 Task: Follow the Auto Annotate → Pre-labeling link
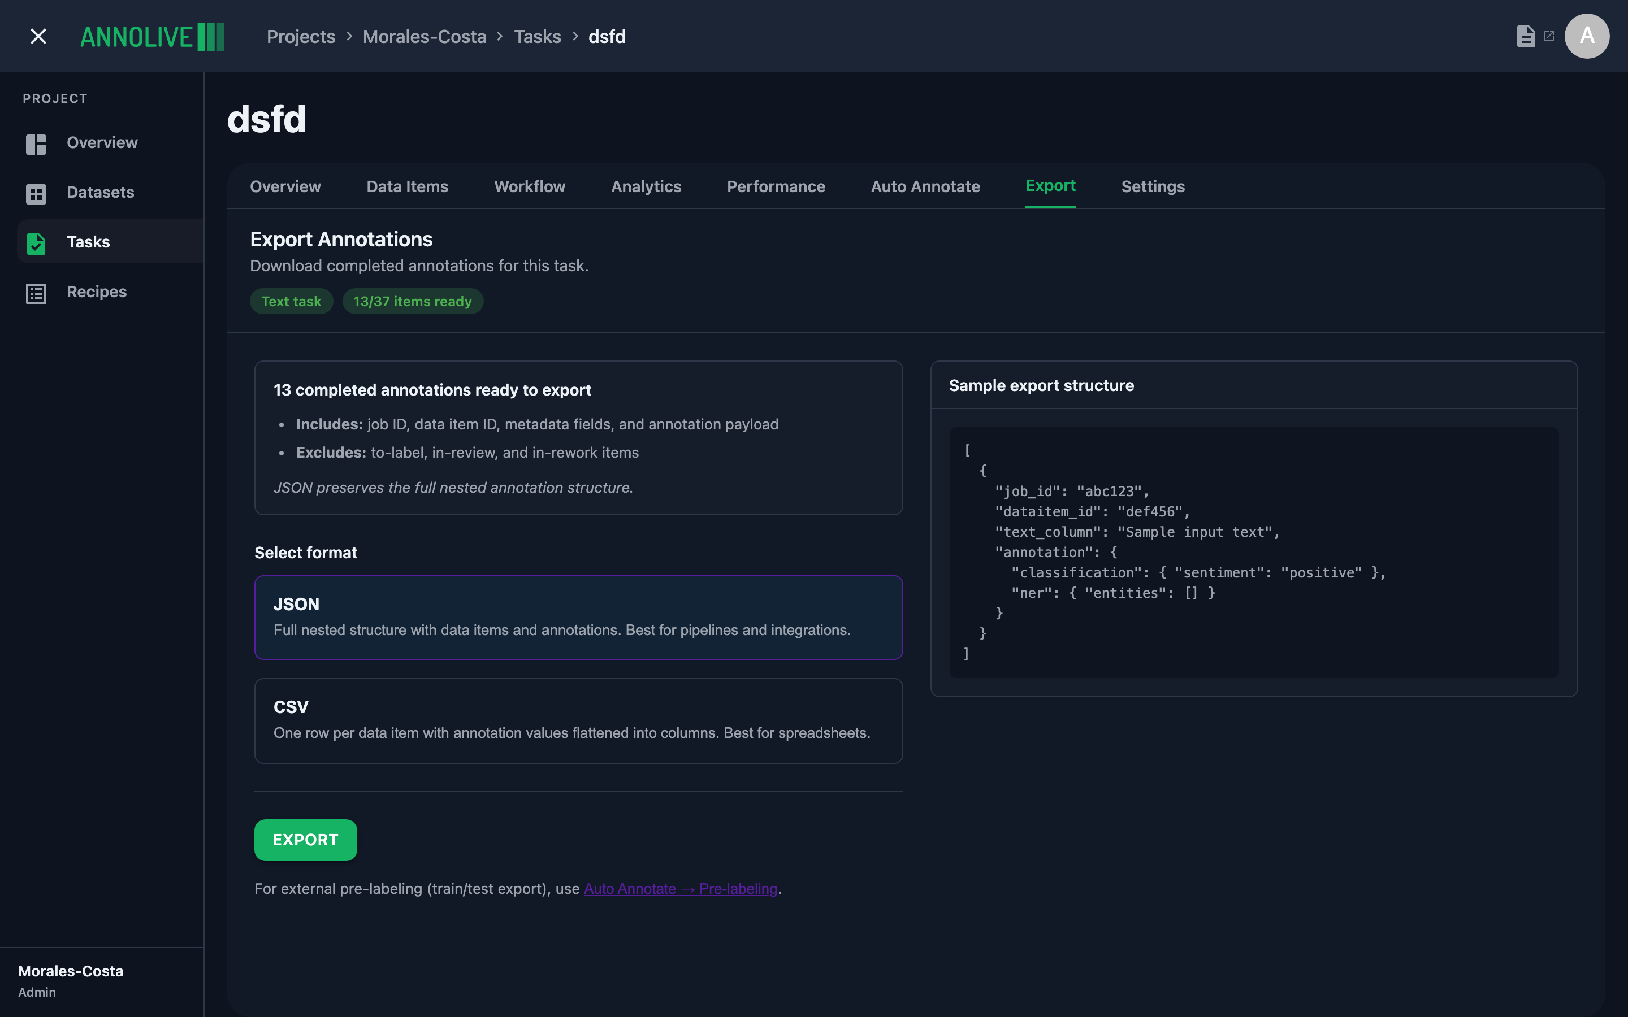pos(680,889)
